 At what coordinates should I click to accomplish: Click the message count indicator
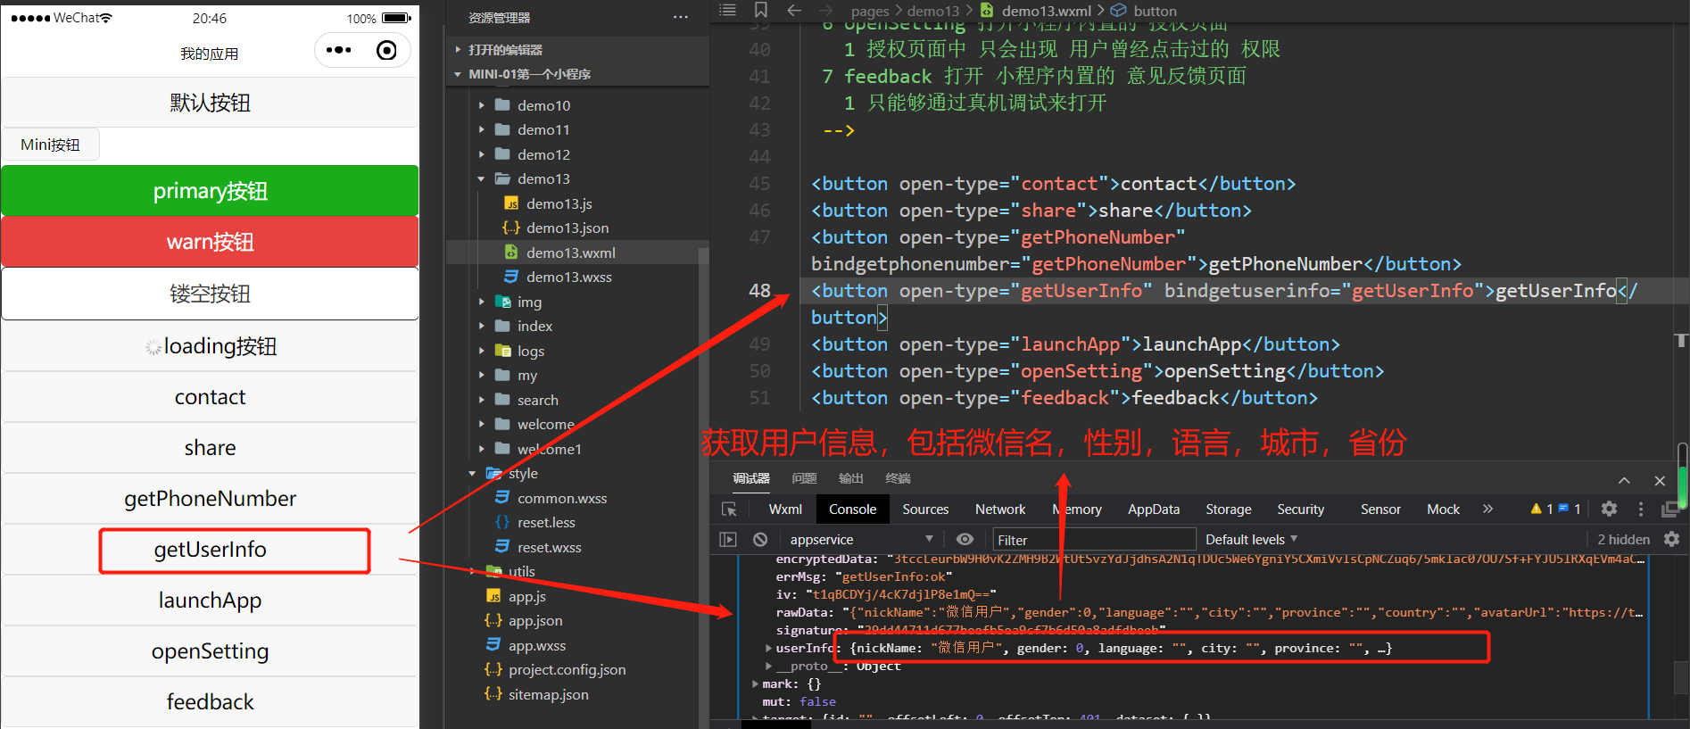point(1570,509)
